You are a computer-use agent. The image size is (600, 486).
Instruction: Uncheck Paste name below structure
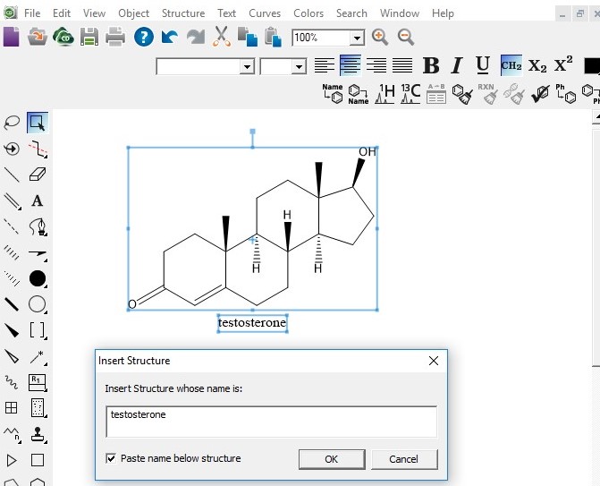point(111,458)
